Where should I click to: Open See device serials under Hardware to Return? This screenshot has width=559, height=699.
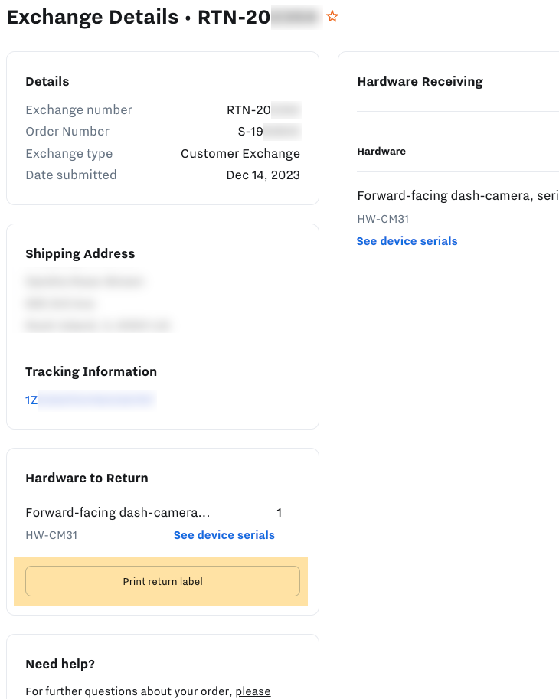[x=224, y=535]
